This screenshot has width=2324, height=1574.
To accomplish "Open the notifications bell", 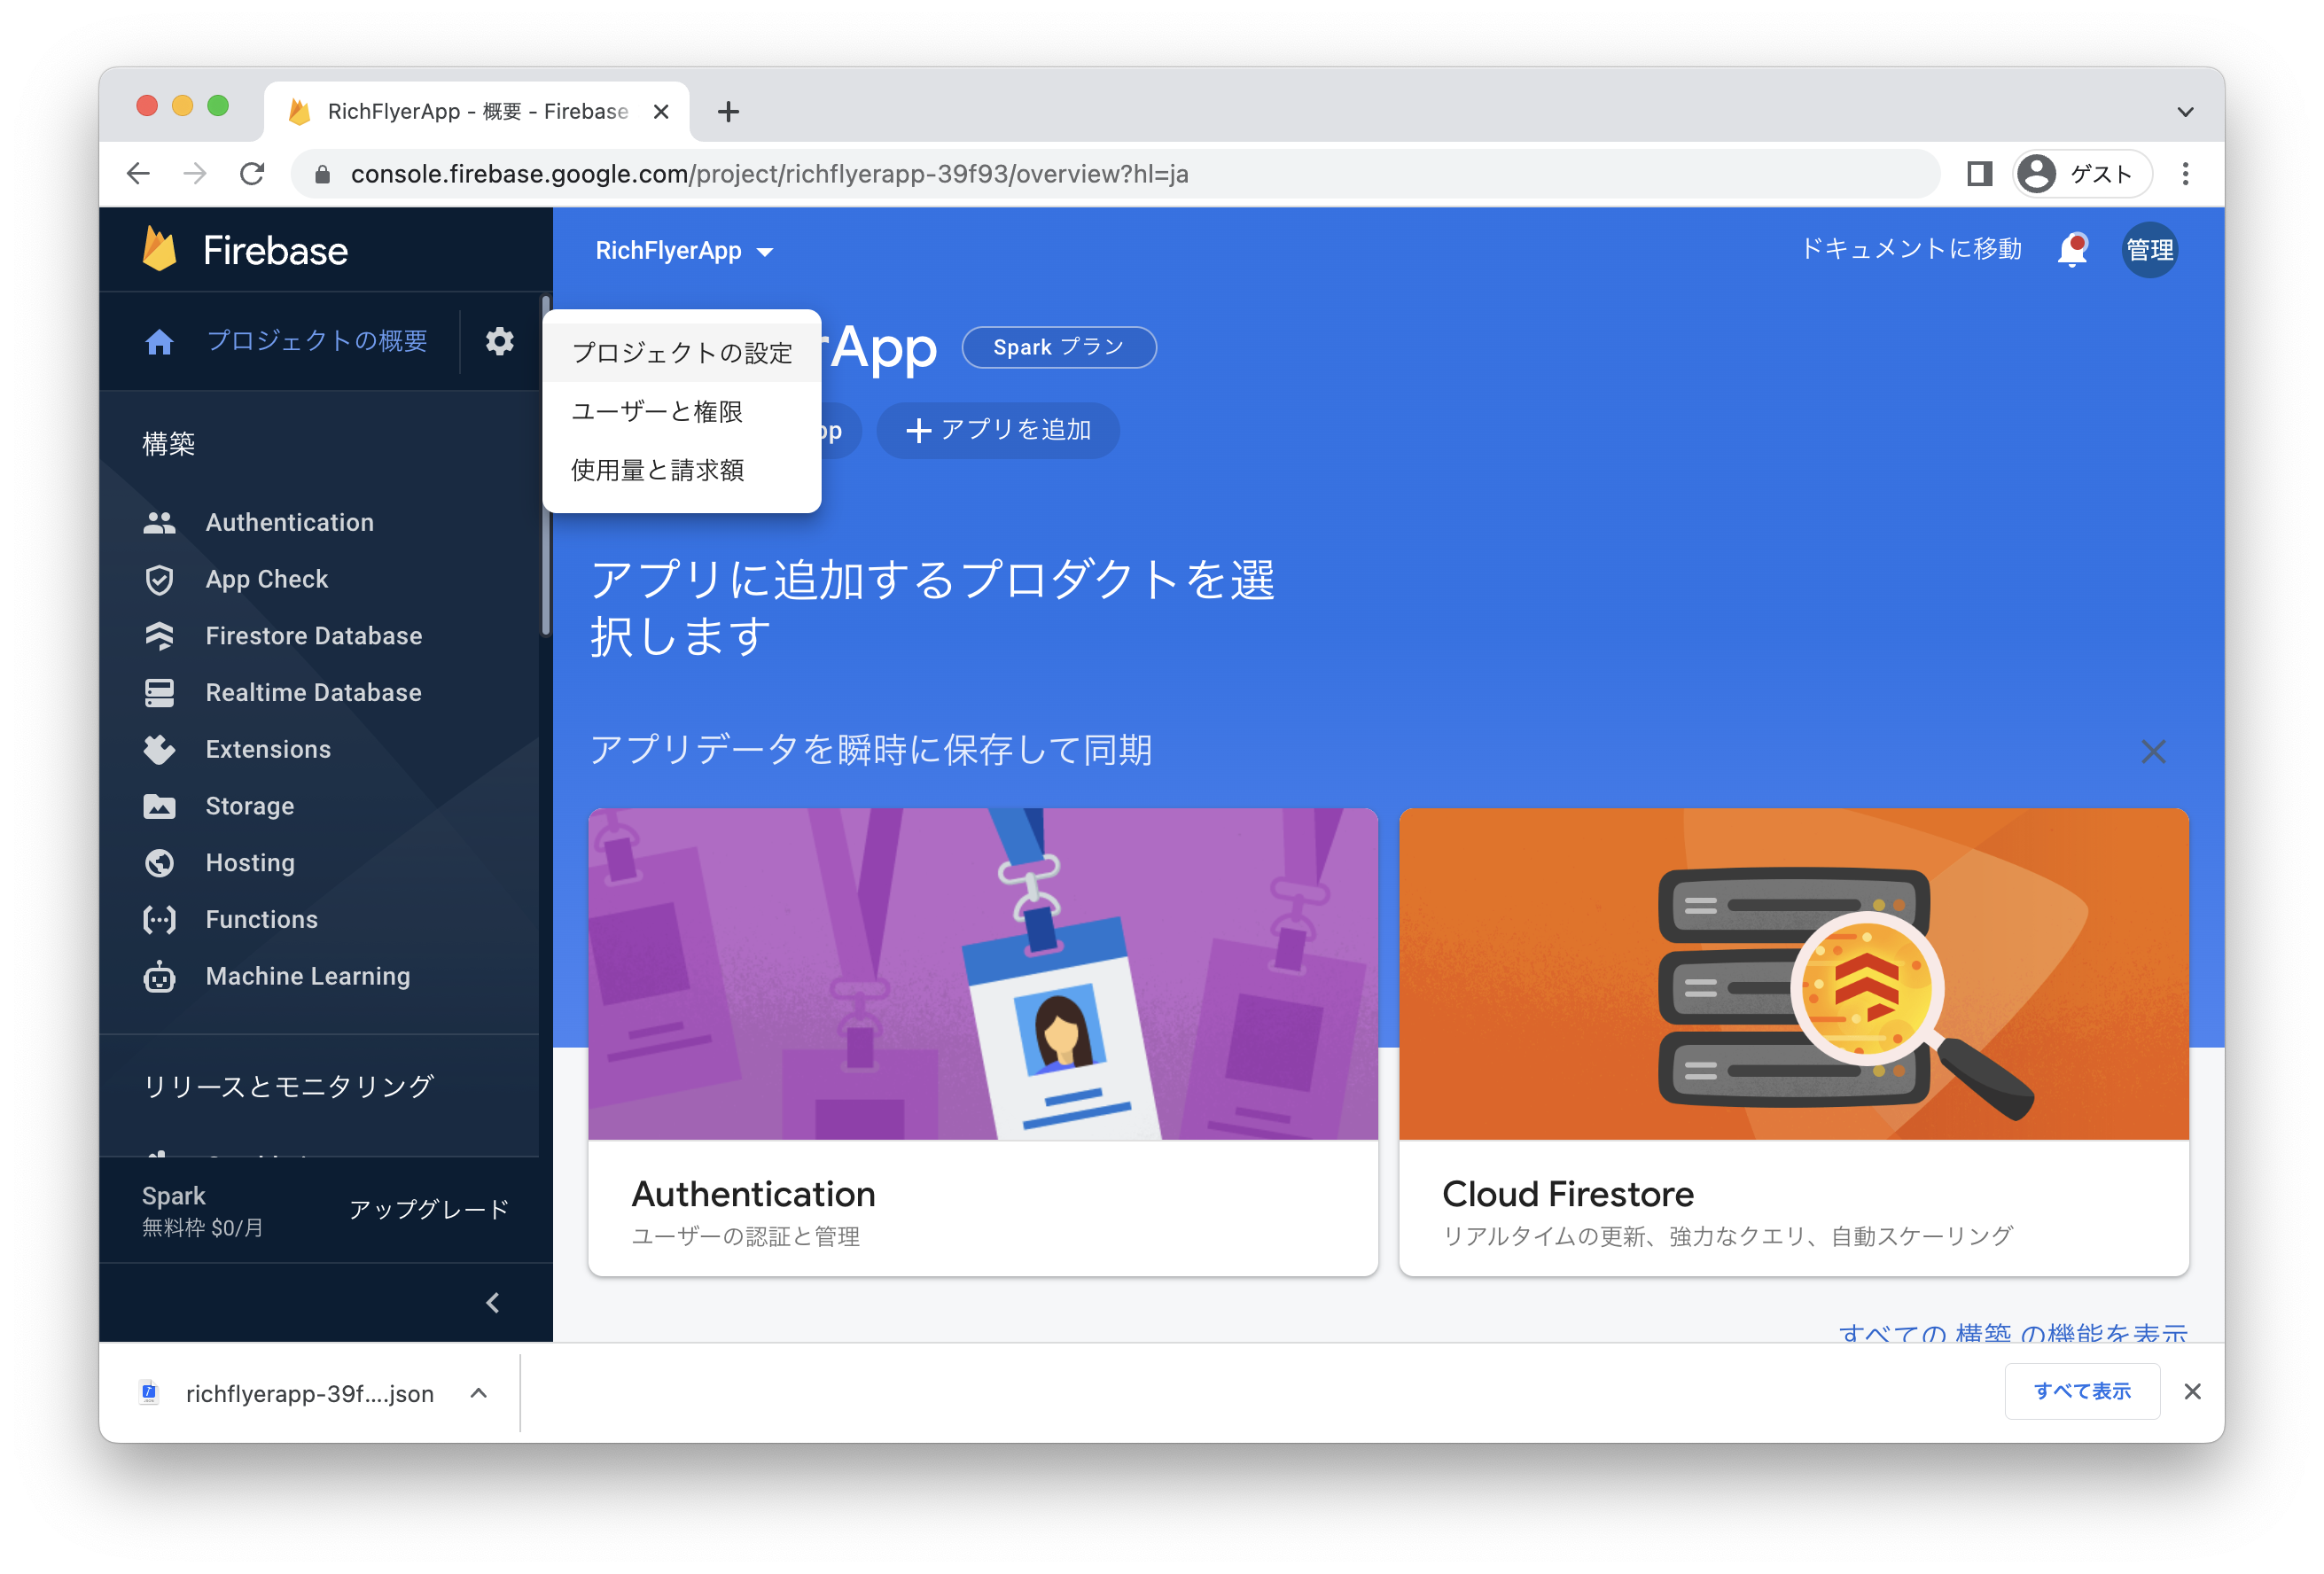I will [x=2072, y=250].
